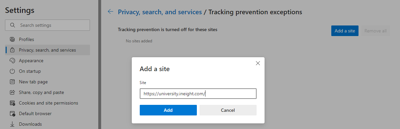The height and width of the screenshot is (129, 400).
Task: Cancel adding the site
Action: coord(228,110)
